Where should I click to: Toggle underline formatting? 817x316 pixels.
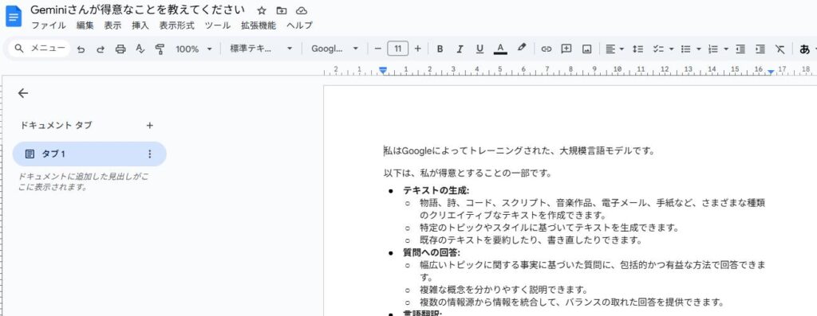coord(480,49)
